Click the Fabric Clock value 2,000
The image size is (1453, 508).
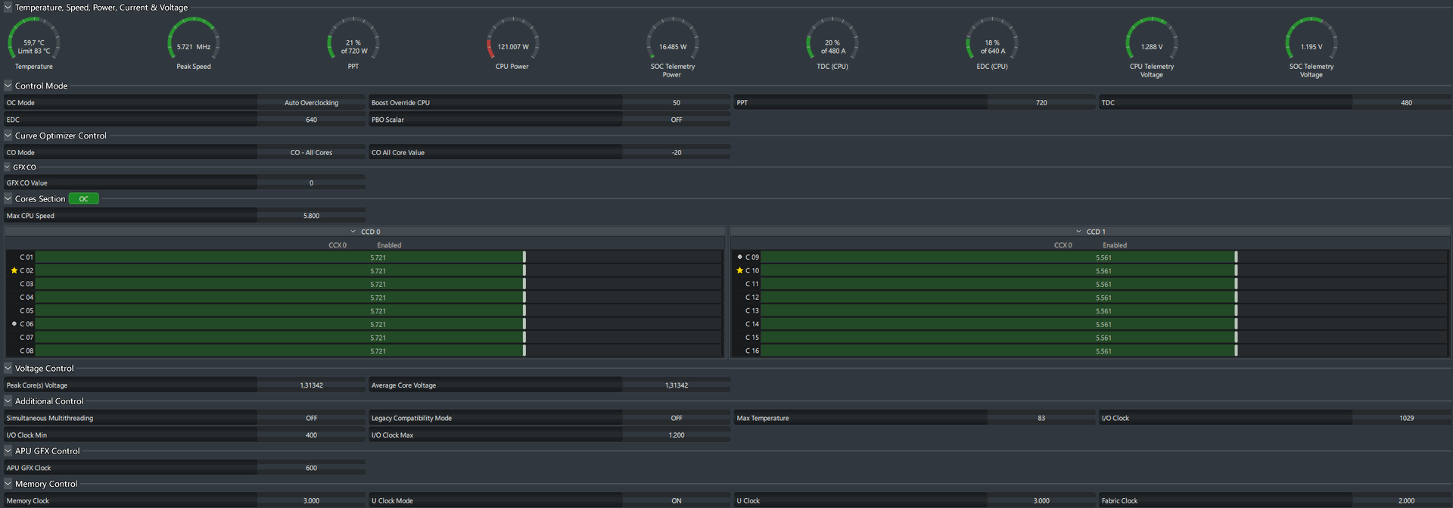(x=1406, y=501)
